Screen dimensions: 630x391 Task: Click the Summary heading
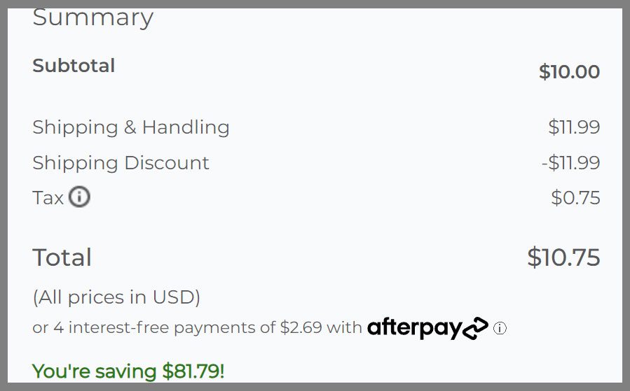(x=93, y=17)
